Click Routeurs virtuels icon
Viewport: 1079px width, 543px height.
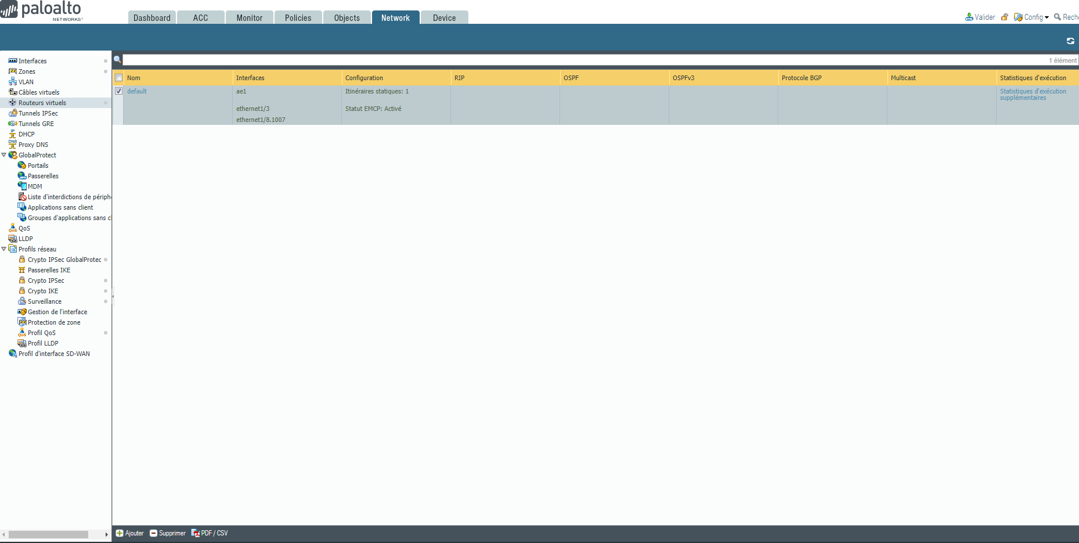tap(13, 103)
